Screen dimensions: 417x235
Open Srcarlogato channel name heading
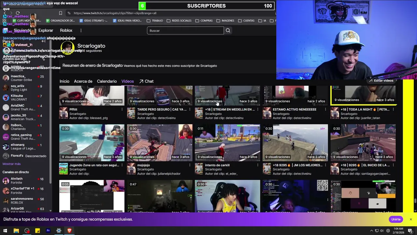tap(91, 46)
